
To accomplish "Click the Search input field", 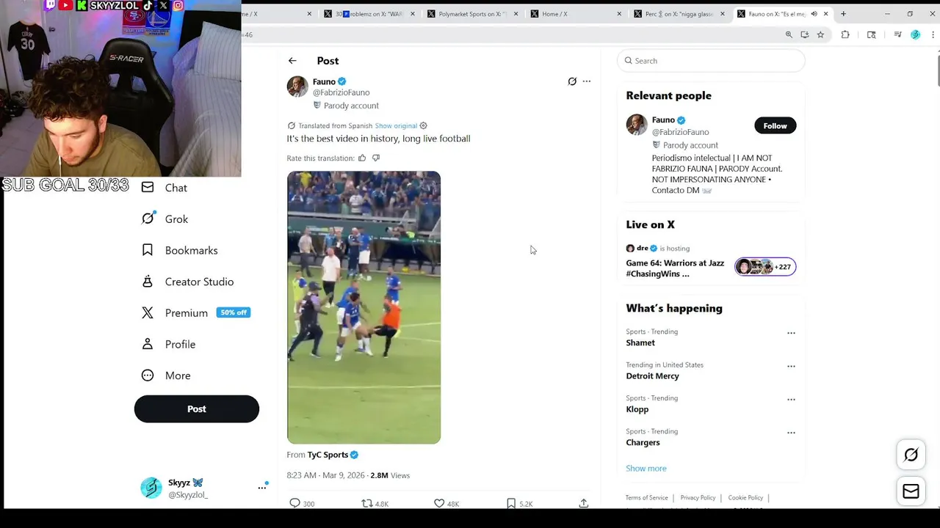I will coord(711,61).
